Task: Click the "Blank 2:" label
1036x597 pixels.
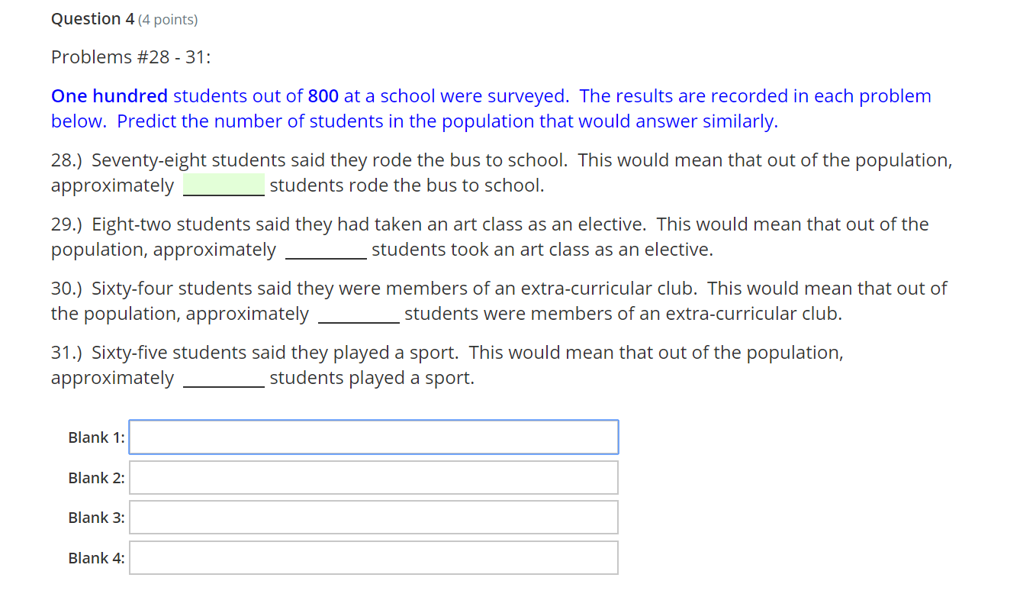Action: (x=96, y=479)
